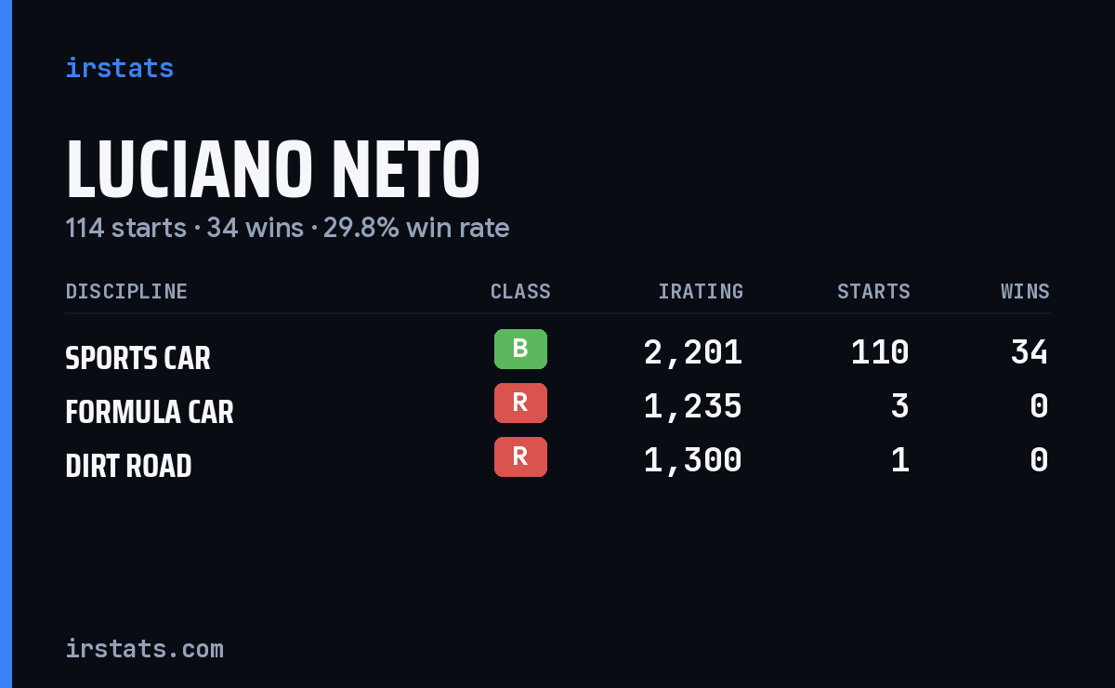Screen dimensions: 1115x688
Task: Click the Sports Car 34 wins value
Action: point(1030,352)
